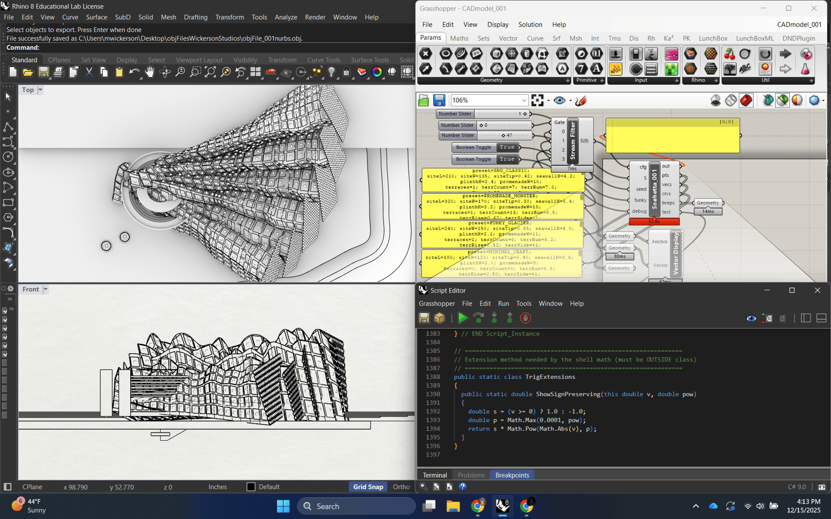Image resolution: width=831 pixels, height=519 pixels.
Task: Click the Zoom Extents icon in Grasshopper canvas toolbar
Action: (537, 100)
